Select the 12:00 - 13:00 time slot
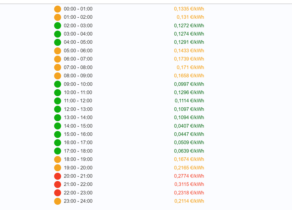 [78, 109]
